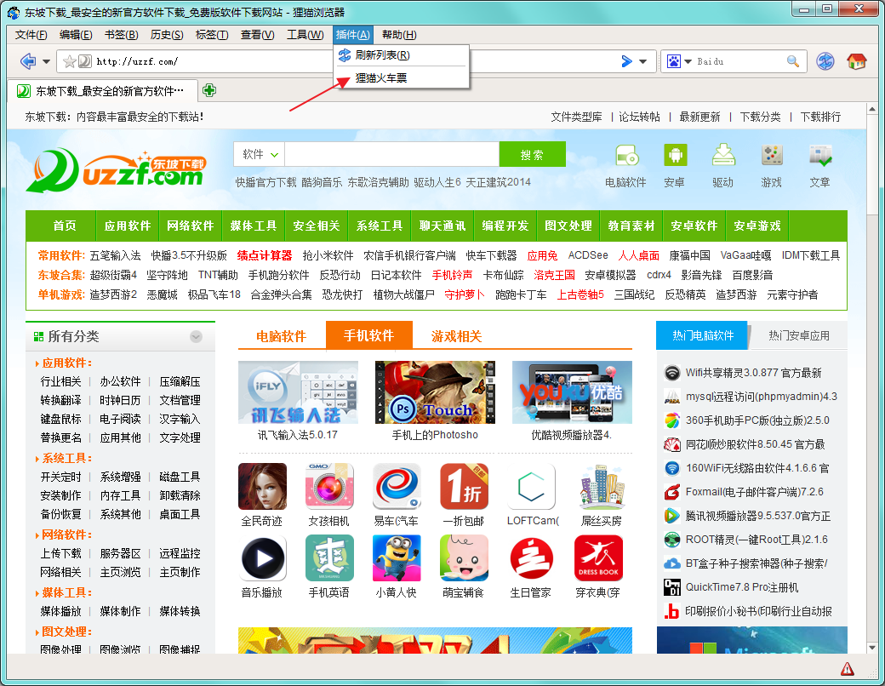The height and width of the screenshot is (686, 885).
Task: Click the 萌宝辅食 app icon
Action: (x=464, y=558)
